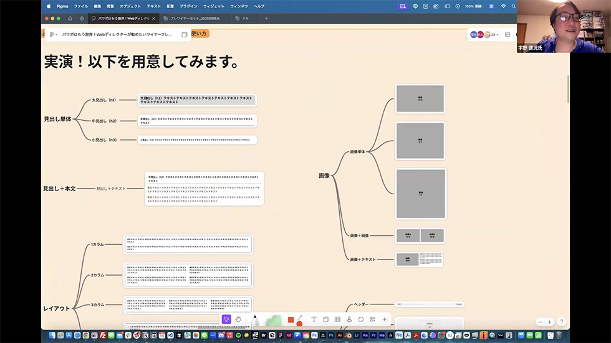
Task: Open the stamp tool
Action: click(x=349, y=319)
